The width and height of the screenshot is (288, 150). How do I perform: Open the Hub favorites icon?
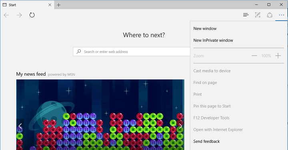pos(246,15)
